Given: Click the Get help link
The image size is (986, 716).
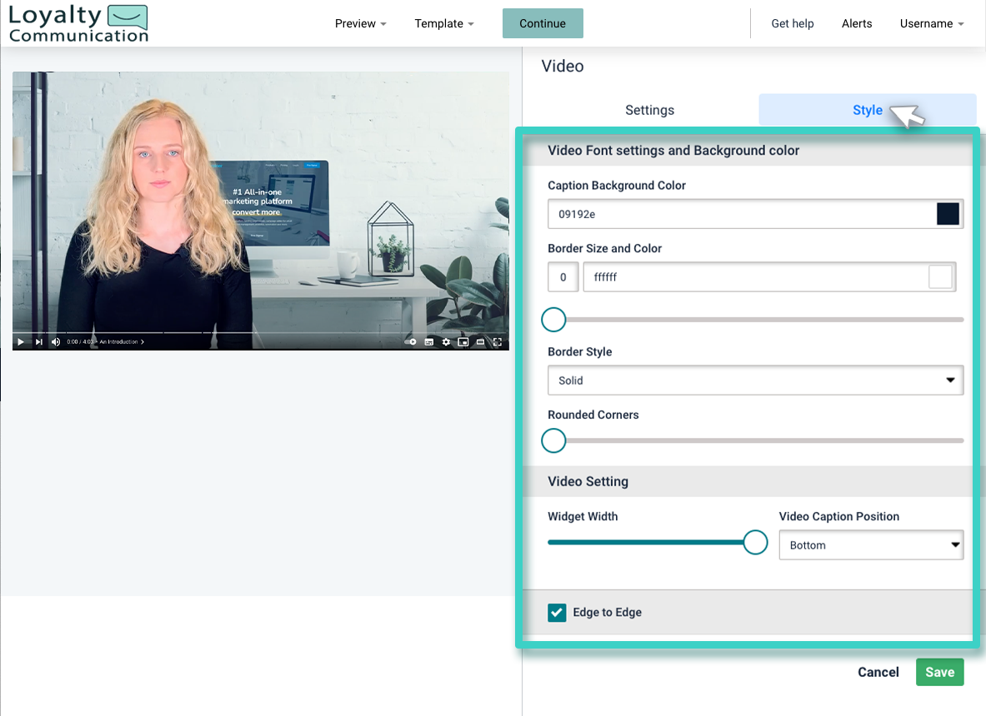Looking at the screenshot, I should click(x=792, y=23).
